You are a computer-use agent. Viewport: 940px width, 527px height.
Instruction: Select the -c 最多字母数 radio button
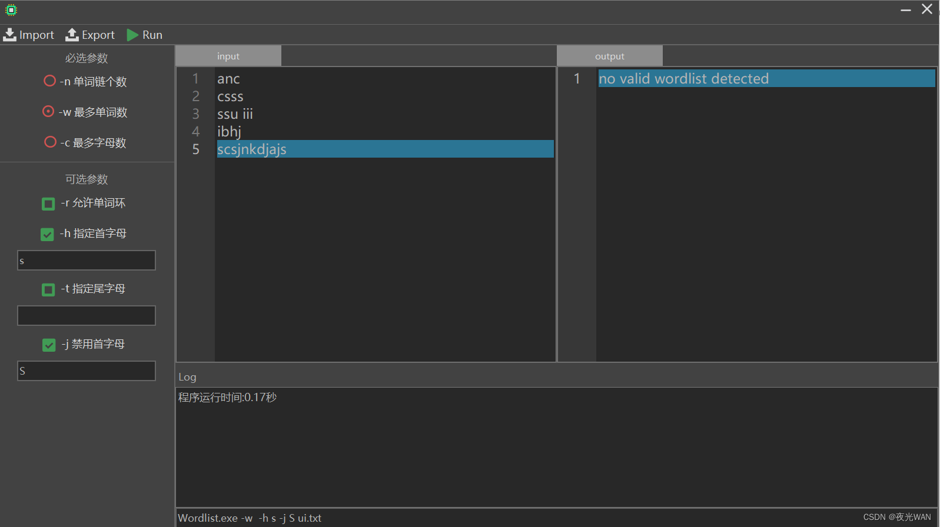[50, 142]
